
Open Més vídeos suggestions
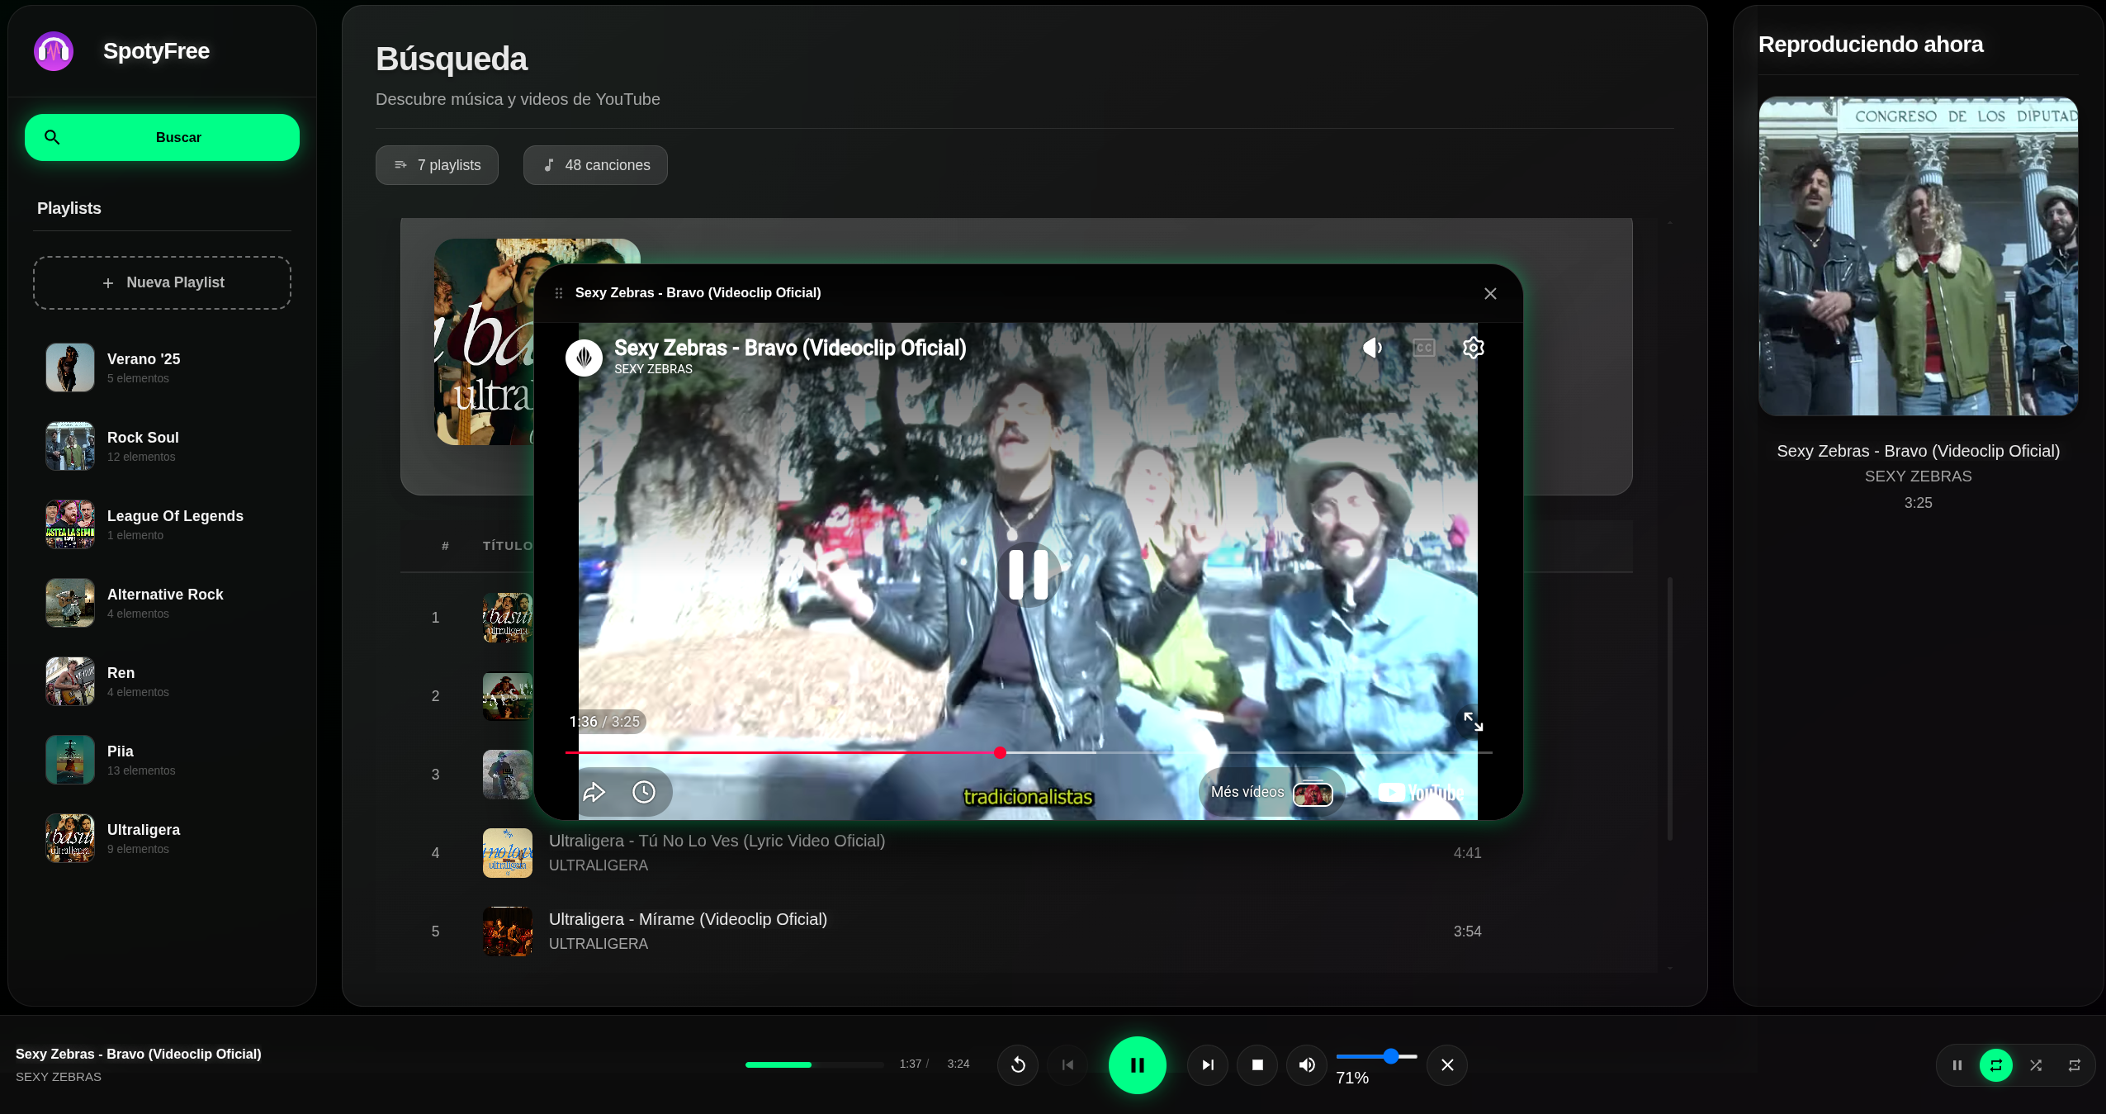[1271, 793]
